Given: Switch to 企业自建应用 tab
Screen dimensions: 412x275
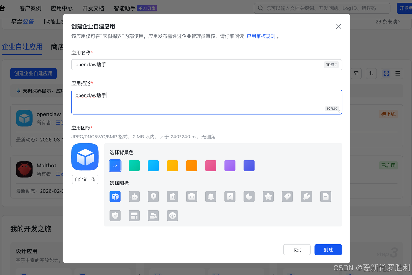Looking at the screenshot, I should point(22,47).
